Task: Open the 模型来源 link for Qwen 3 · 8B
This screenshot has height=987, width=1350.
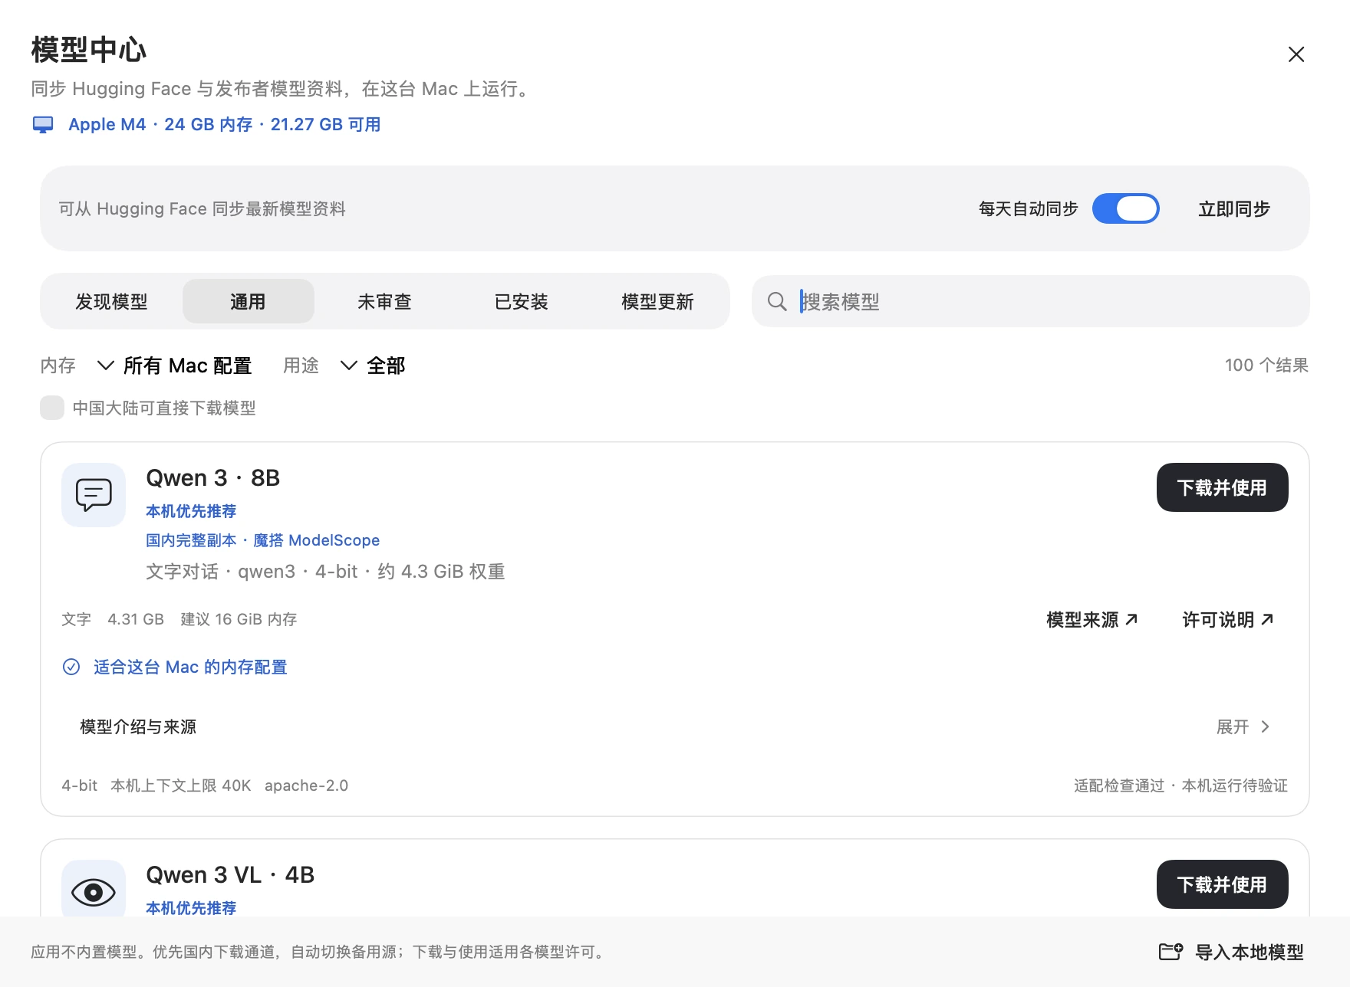Action: click(x=1092, y=620)
